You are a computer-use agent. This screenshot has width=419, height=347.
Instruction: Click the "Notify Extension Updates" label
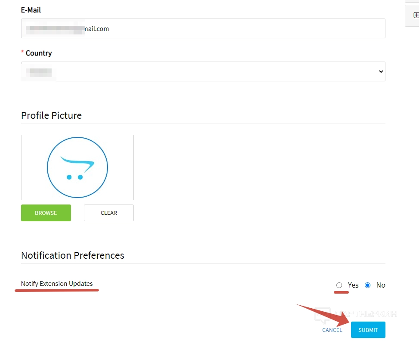point(57,284)
